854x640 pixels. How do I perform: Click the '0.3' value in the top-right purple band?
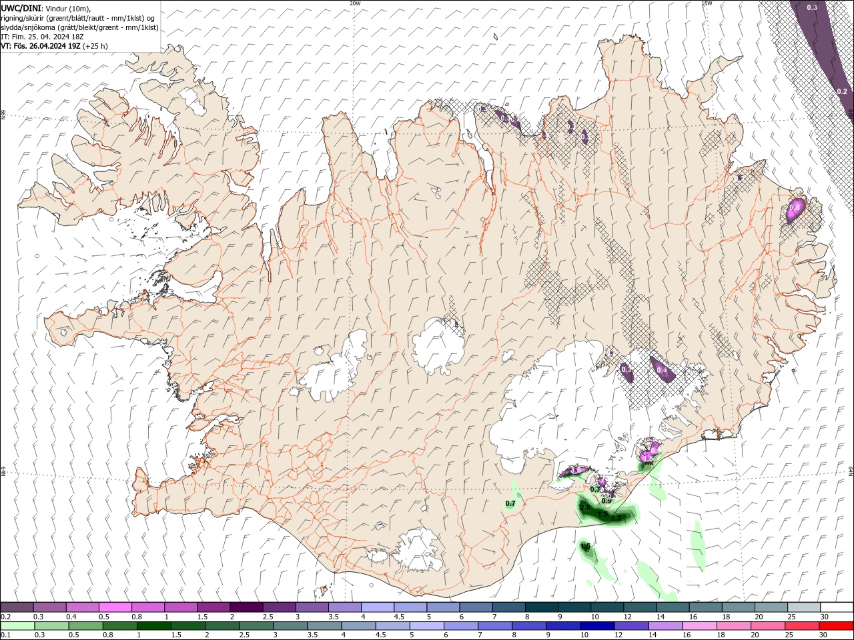pos(812,7)
